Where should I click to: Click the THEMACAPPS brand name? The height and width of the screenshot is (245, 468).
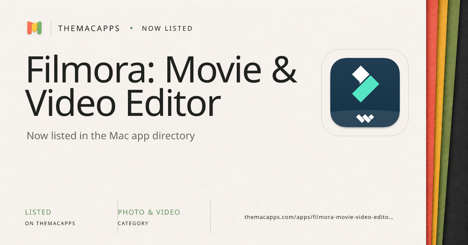point(89,28)
